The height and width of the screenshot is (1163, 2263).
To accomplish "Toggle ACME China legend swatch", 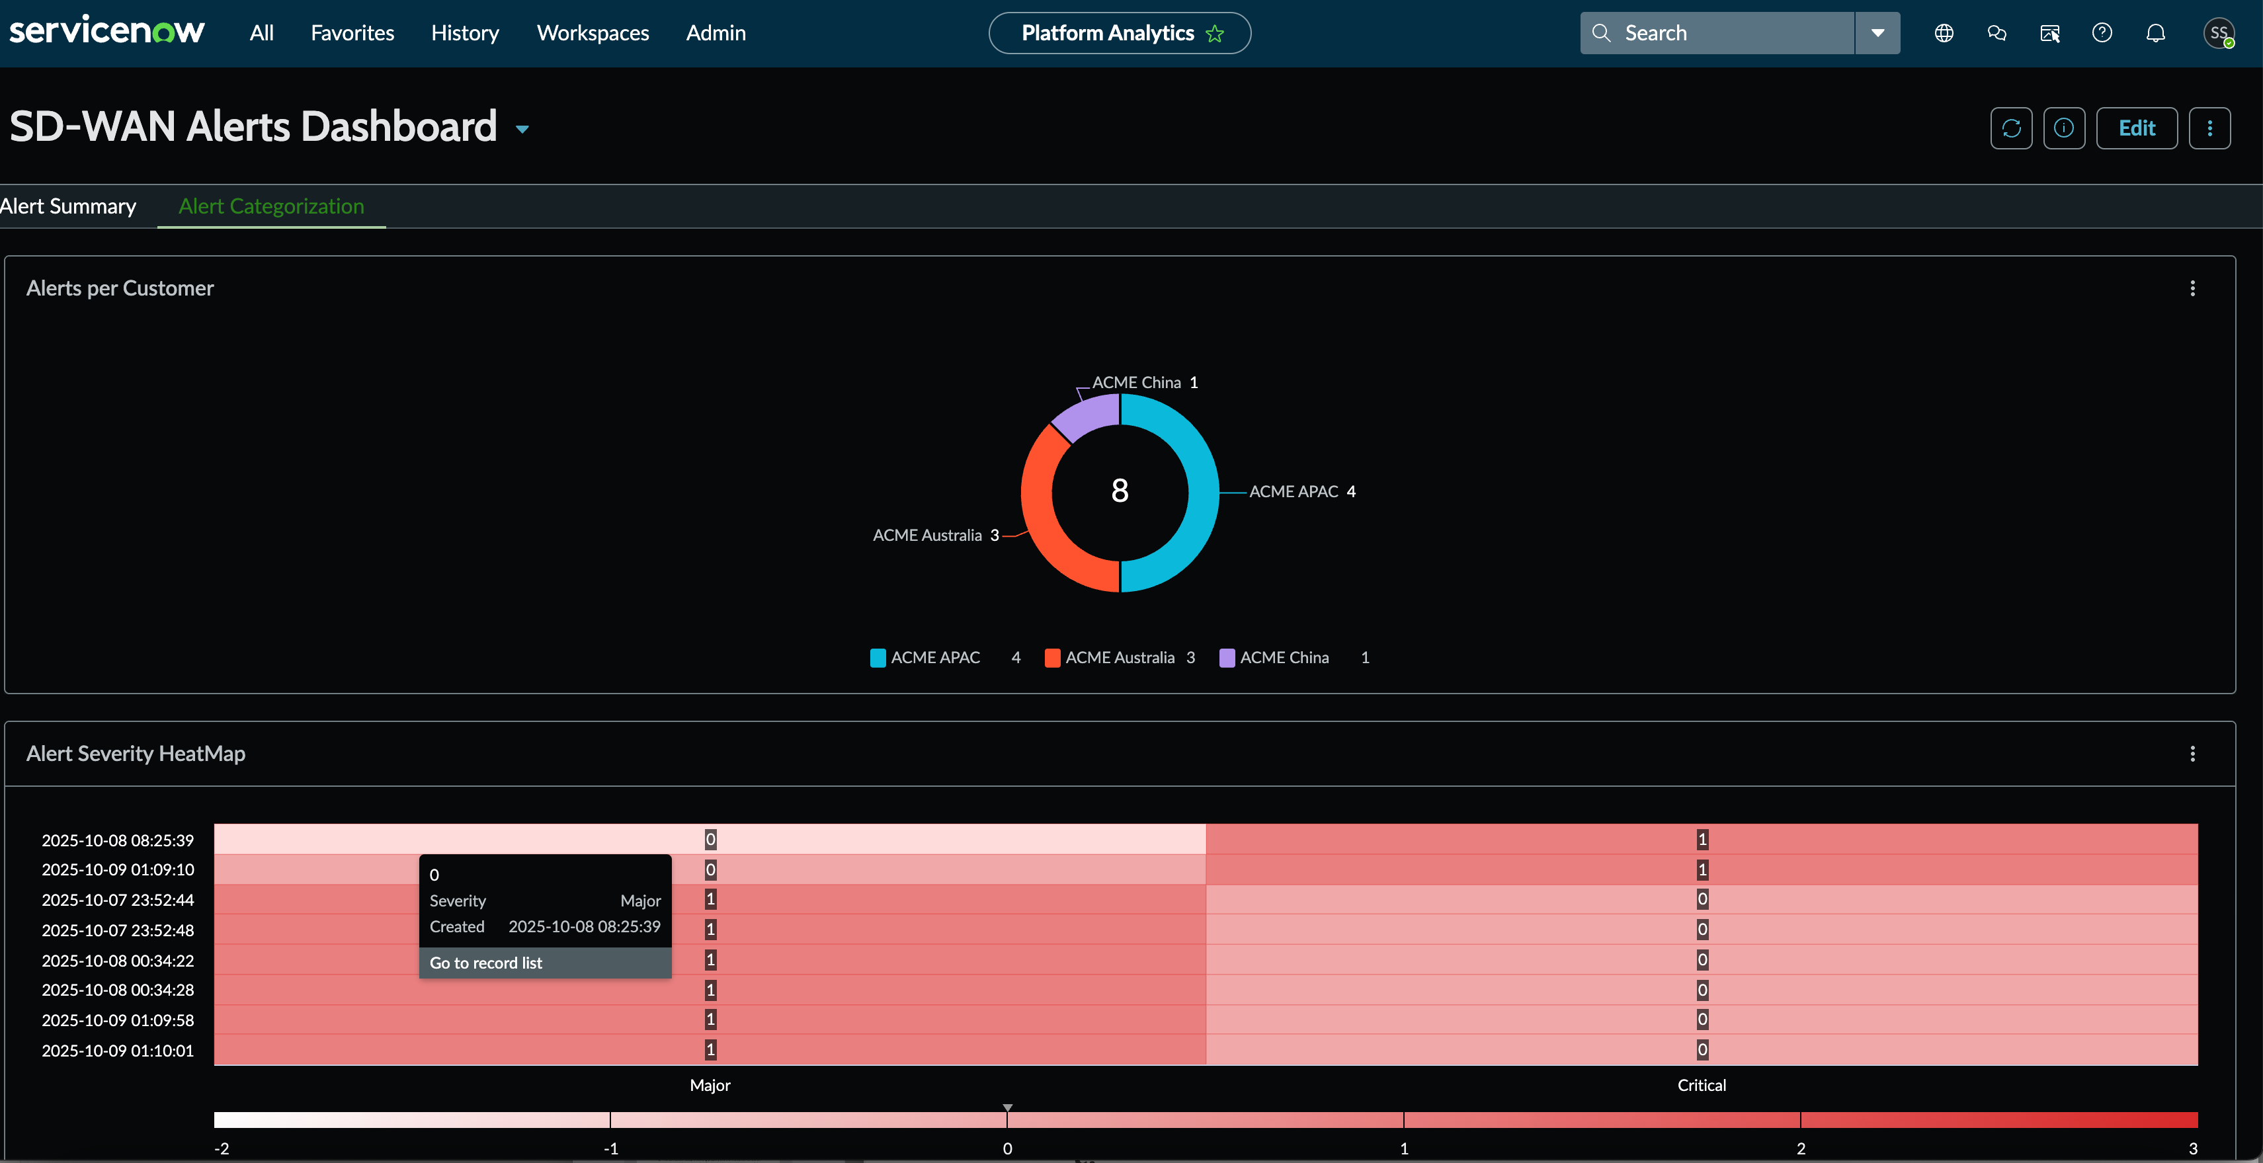I will pos(1227,658).
